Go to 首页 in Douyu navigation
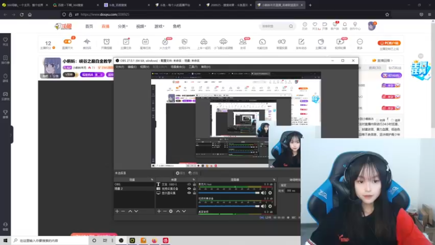The height and width of the screenshot is (245, 435). (89, 26)
